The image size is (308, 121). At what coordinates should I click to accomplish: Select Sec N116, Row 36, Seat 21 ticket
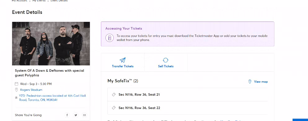pos(188,95)
